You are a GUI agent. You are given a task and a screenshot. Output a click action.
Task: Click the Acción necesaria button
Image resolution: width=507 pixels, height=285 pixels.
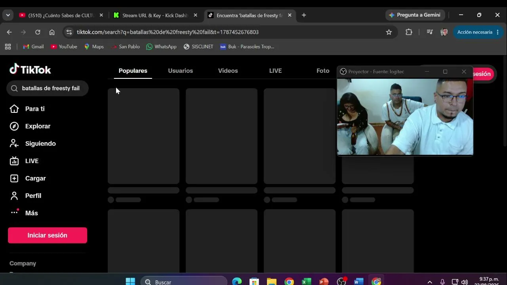[x=478, y=32]
